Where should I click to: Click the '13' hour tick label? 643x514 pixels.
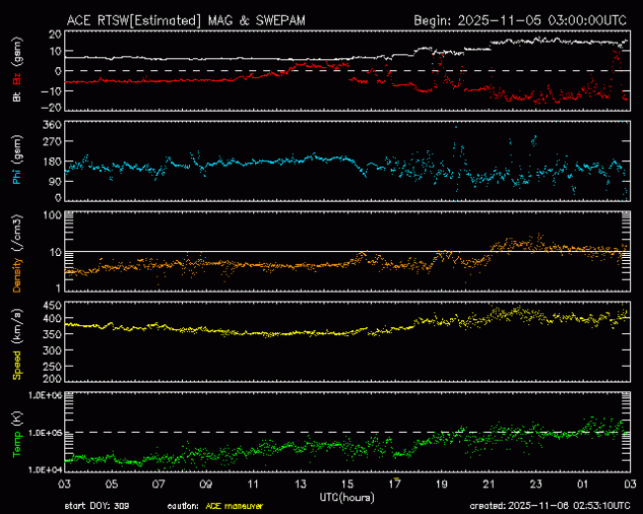tap(300, 484)
